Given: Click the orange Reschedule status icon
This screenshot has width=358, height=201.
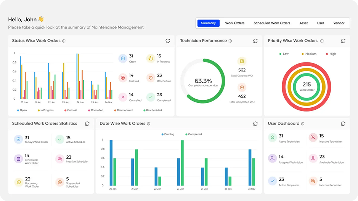Looking at the screenshot, I should [151, 78].
